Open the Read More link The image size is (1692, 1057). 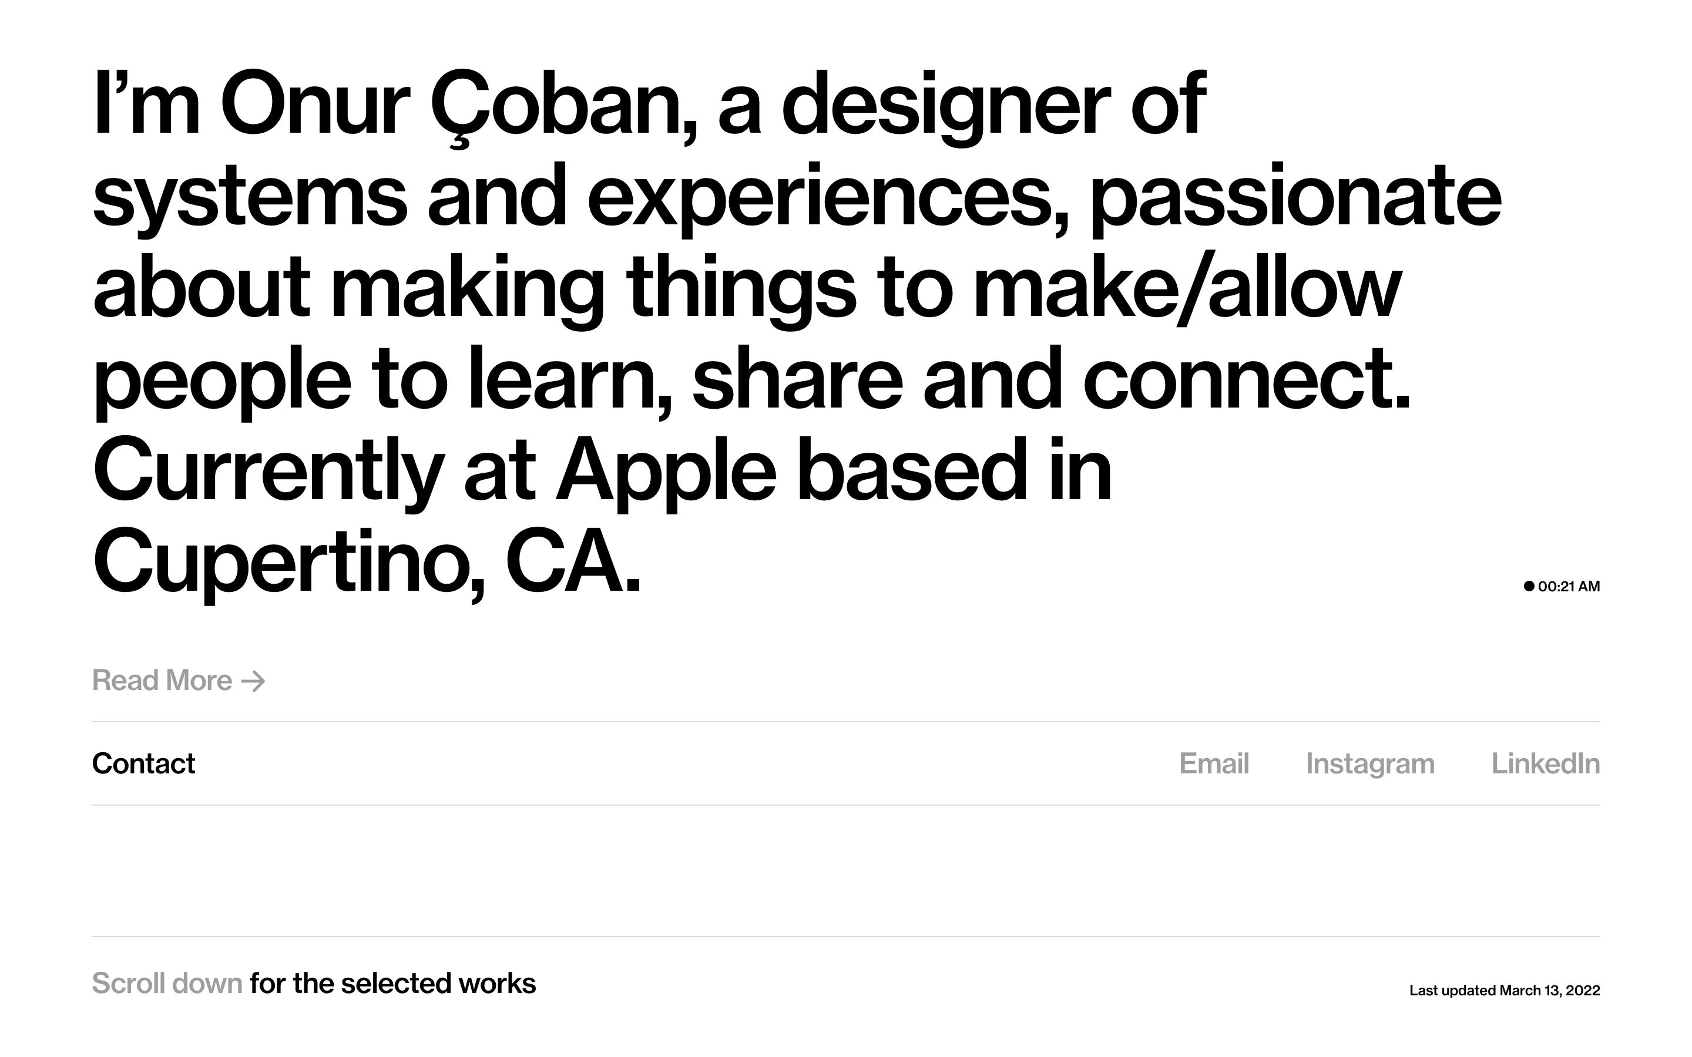click(162, 681)
